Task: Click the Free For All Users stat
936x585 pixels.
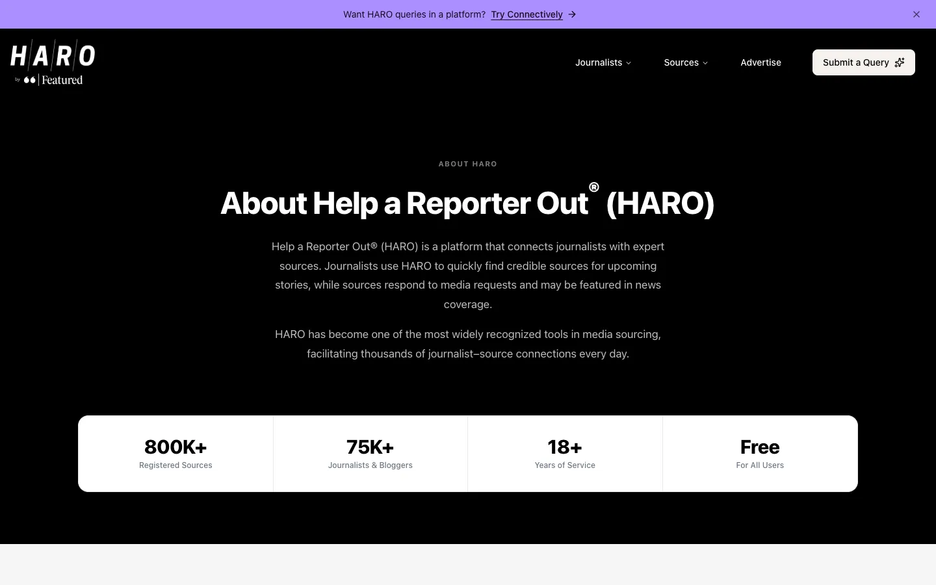Action: click(x=760, y=454)
